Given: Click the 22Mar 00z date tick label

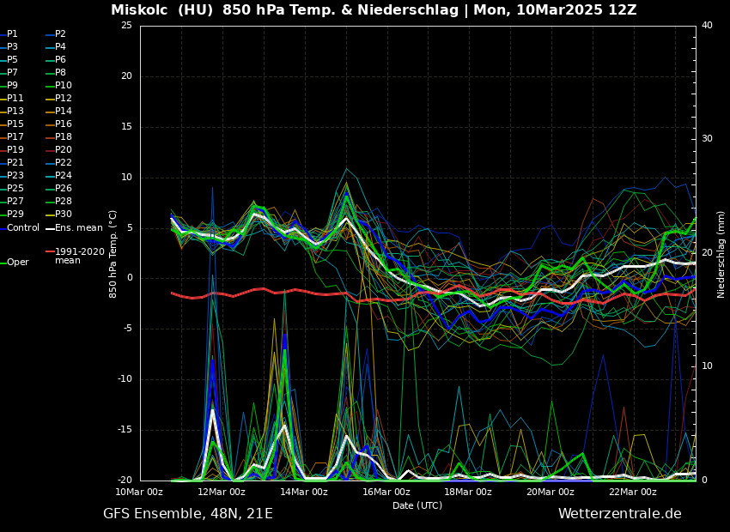Looking at the screenshot, I should 633,492.
